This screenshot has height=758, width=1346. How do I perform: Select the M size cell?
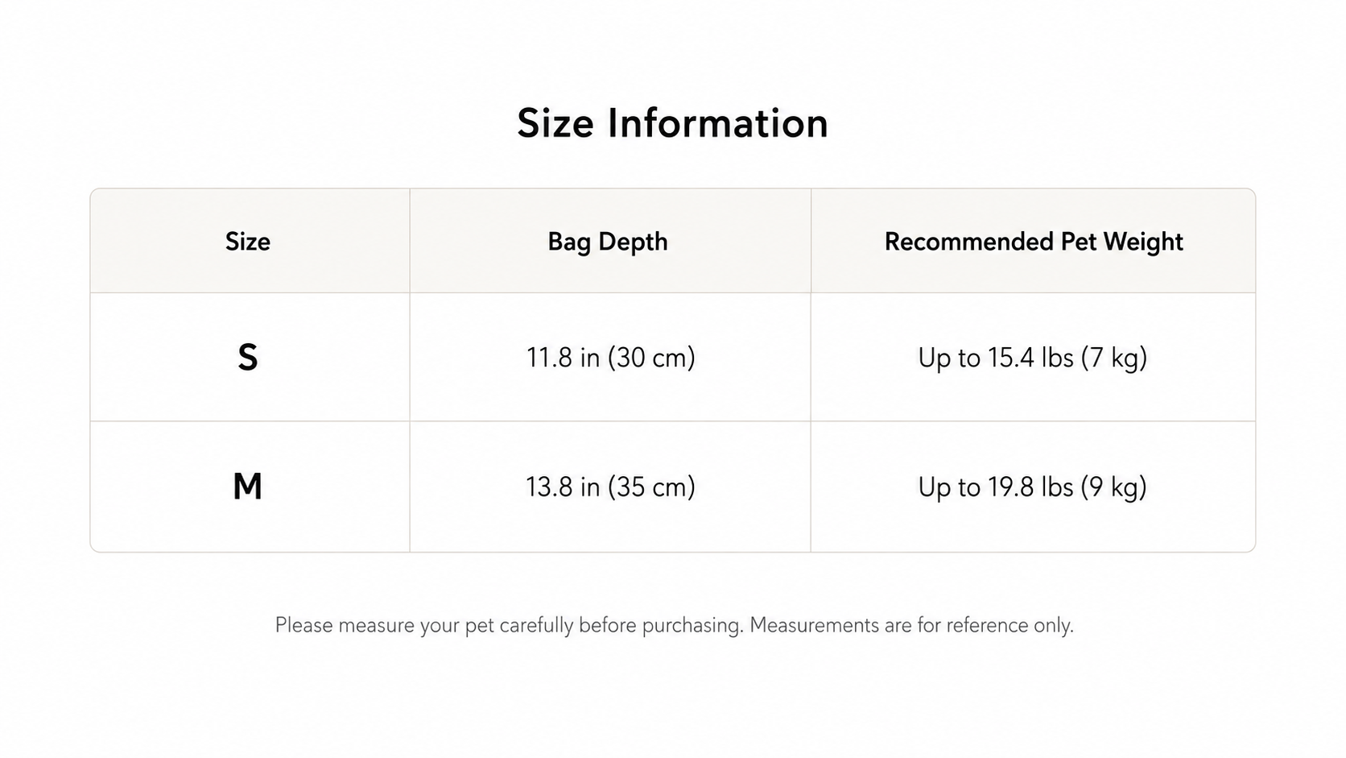point(248,487)
